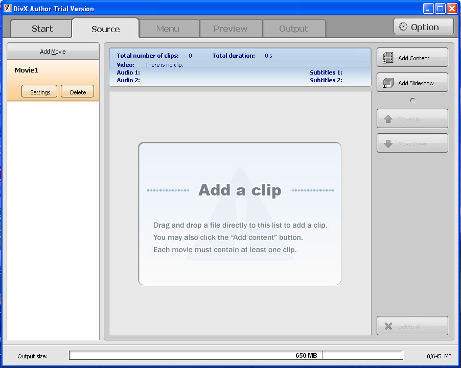
Task: Switch to the Start tab
Action: [41, 29]
